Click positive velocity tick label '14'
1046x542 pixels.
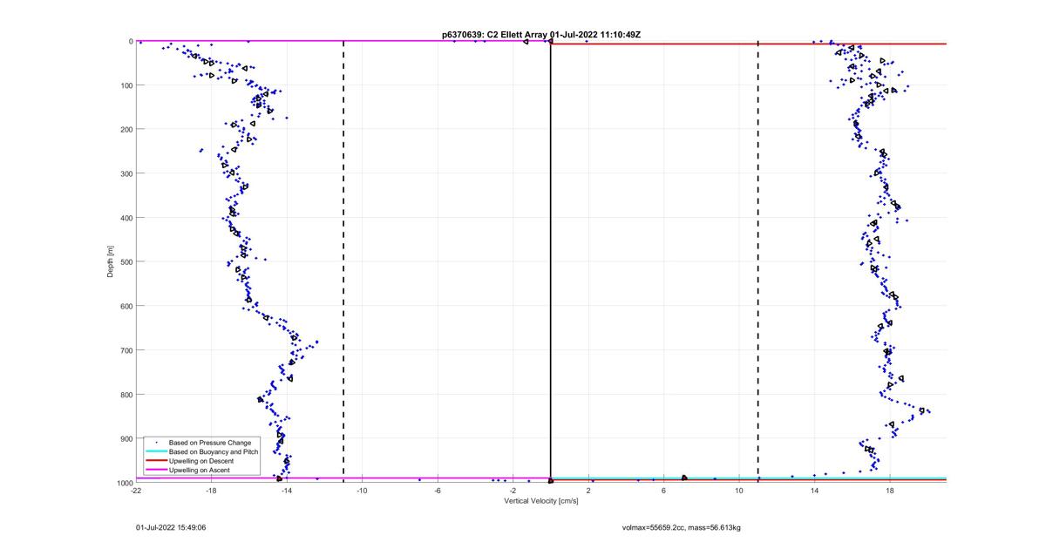coord(814,491)
